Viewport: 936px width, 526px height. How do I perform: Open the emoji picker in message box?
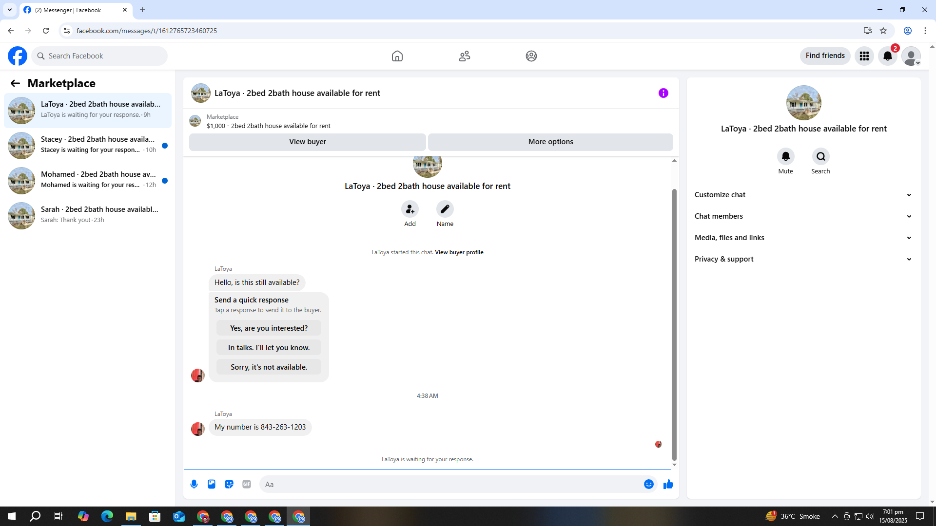coord(648,484)
